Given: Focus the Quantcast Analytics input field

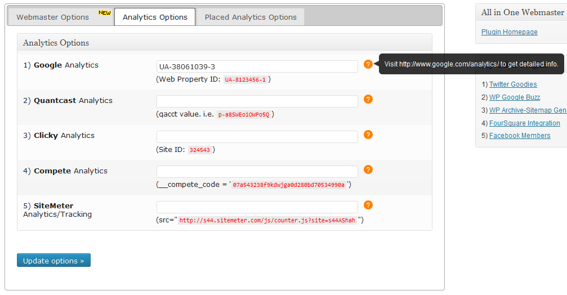Looking at the screenshot, I should click(257, 101).
